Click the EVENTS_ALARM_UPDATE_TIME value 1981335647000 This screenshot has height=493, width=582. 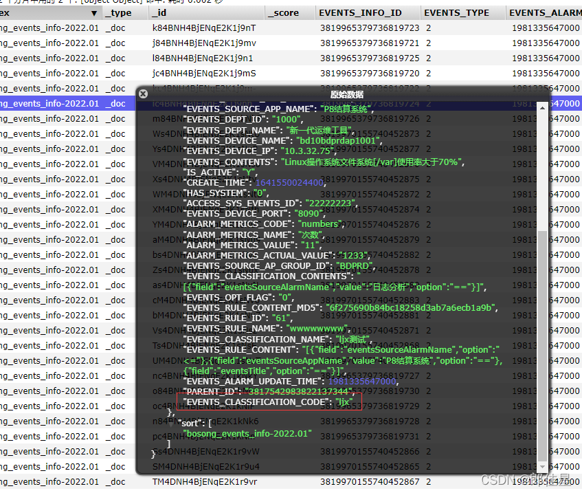362,382
